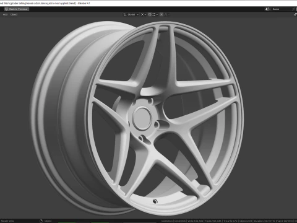
Task: Click the Tris count in status bar
Action: pyautogui.click(x=230, y=221)
